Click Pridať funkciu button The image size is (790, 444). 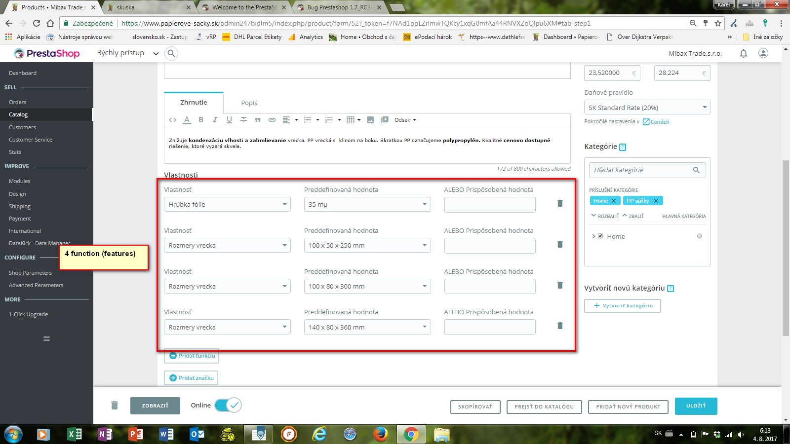pos(192,356)
